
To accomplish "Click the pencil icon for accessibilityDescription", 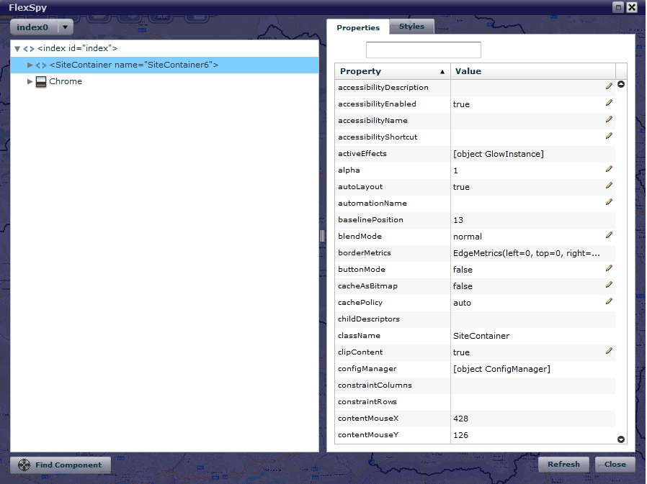I will click(609, 86).
